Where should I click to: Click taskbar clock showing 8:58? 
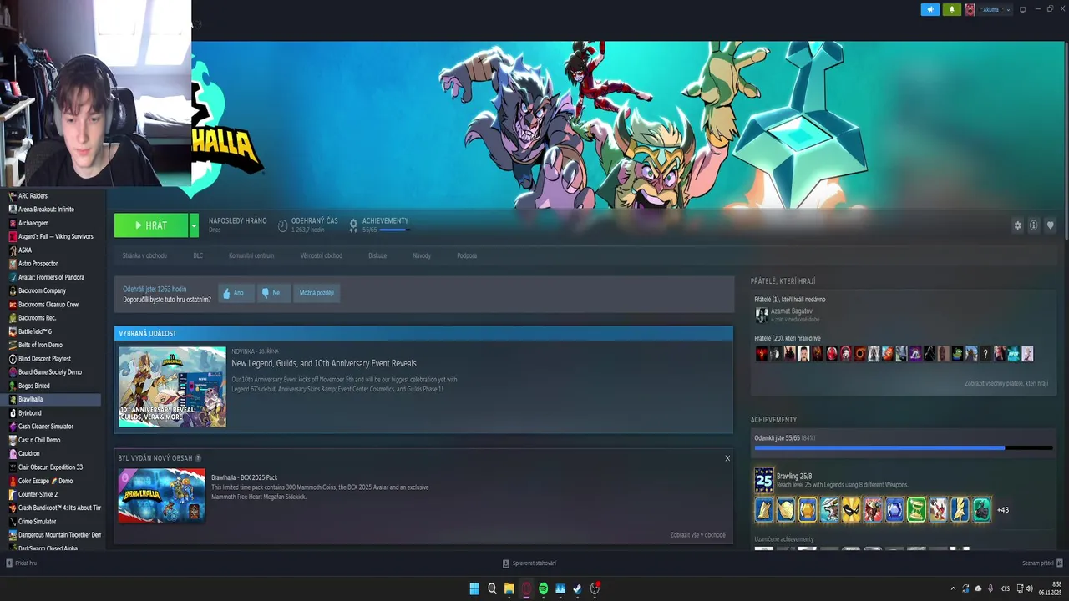point(1051,588)
